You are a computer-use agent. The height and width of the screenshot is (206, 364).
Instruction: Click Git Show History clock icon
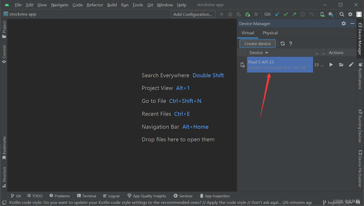[x=303, y=14]
